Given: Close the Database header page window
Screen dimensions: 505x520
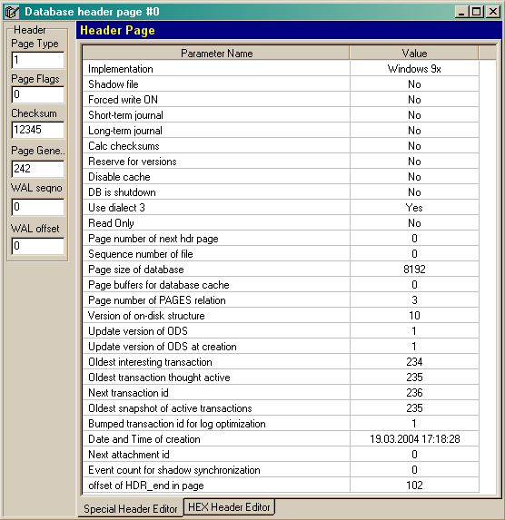Looking at the screenshot, I should click(x=492, y=12).
